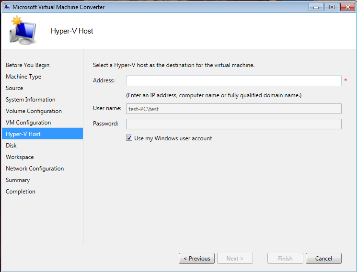357x272 pixels.
Task: Select the highlighted Hyper-V Host step
Action: tap(23, 134)
